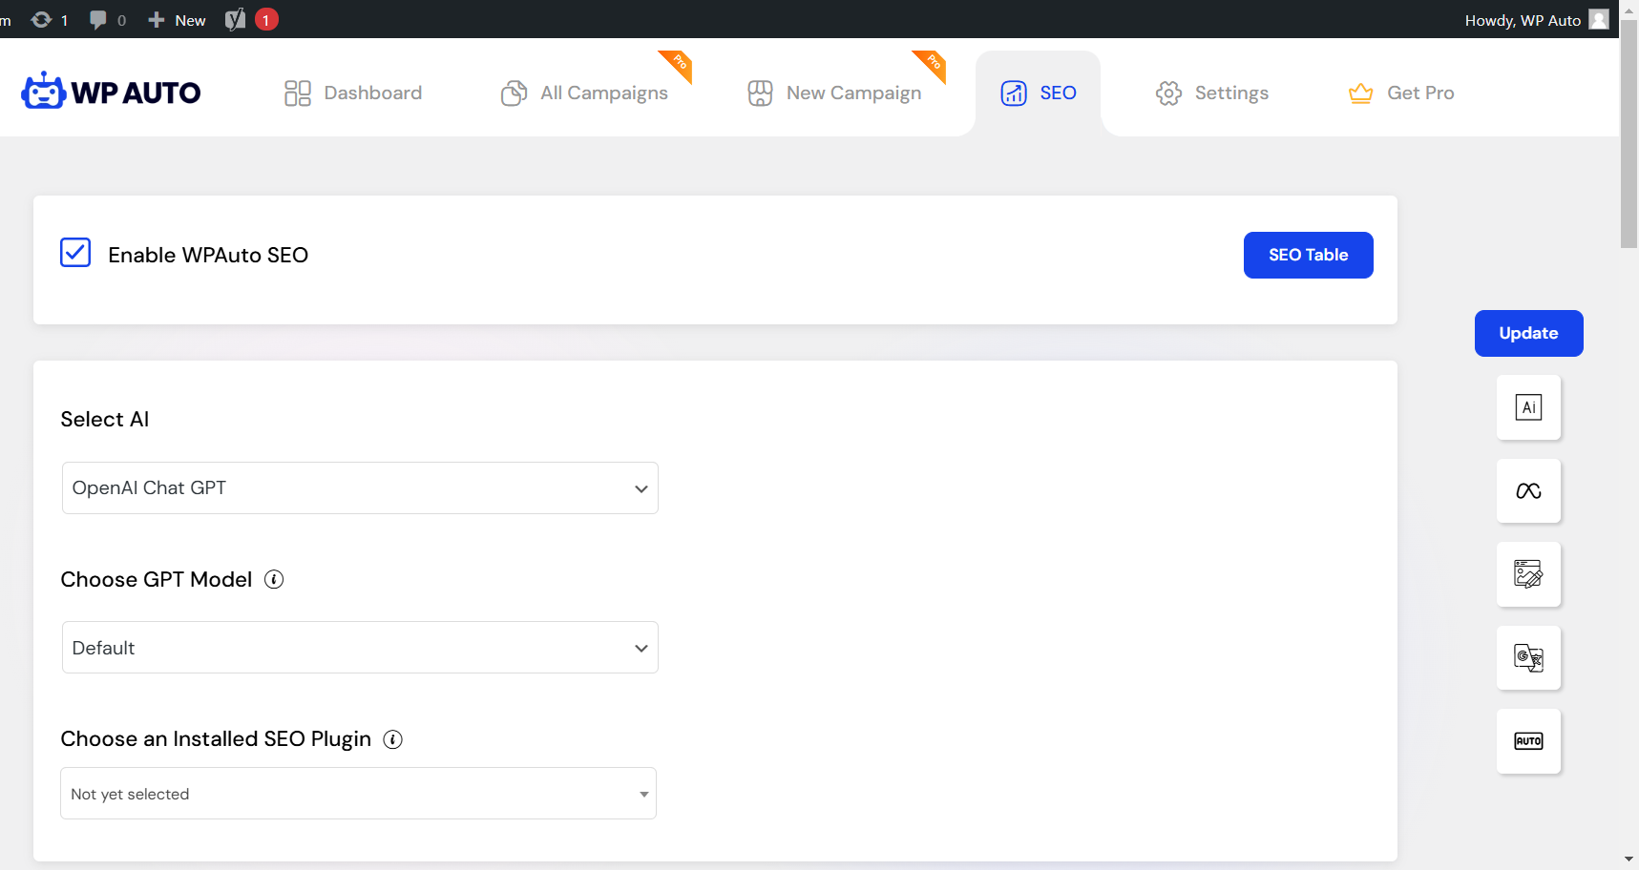Click the AUTO sidebar icon
Viewport: 1639px width, 870px height.
coord(1528,741)
